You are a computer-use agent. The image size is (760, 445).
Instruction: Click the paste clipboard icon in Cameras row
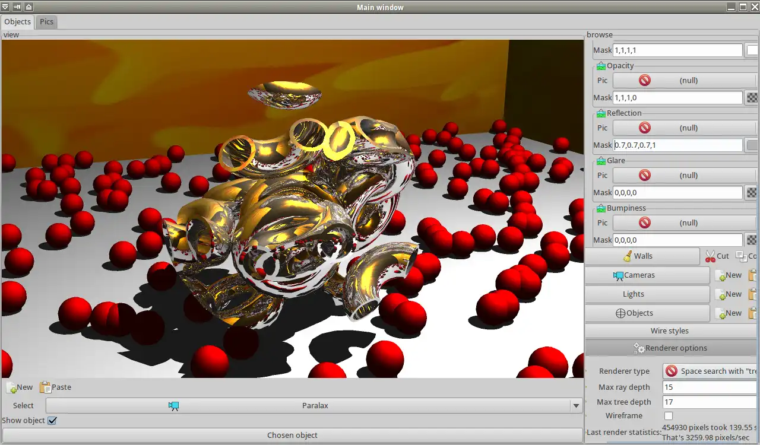pyautogui.click(x=753, y=275)
